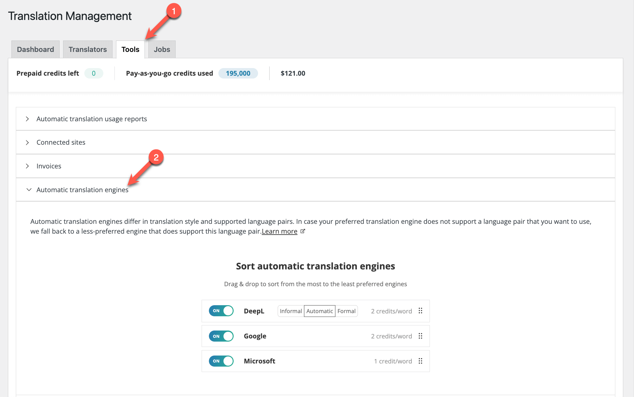634x397 pixels.
Task: Click the Translation Management page title
Action: [x=70, y=16]
